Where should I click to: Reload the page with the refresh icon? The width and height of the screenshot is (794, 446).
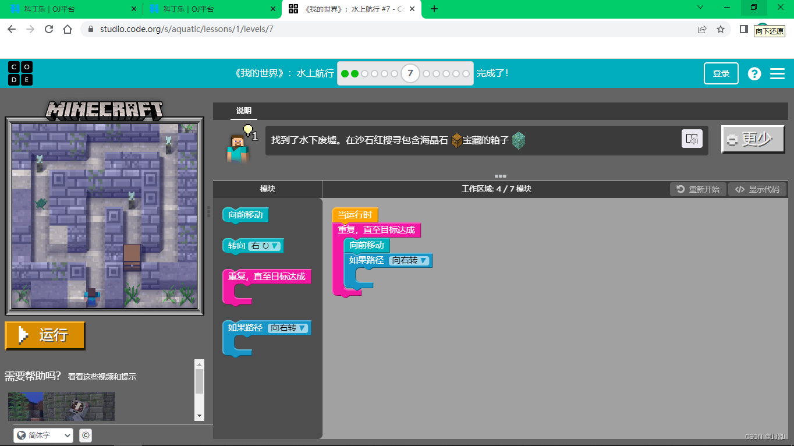point(49,29)
